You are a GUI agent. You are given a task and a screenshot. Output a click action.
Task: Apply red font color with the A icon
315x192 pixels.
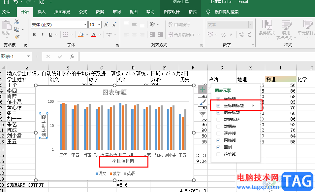[x=94, y=35]
